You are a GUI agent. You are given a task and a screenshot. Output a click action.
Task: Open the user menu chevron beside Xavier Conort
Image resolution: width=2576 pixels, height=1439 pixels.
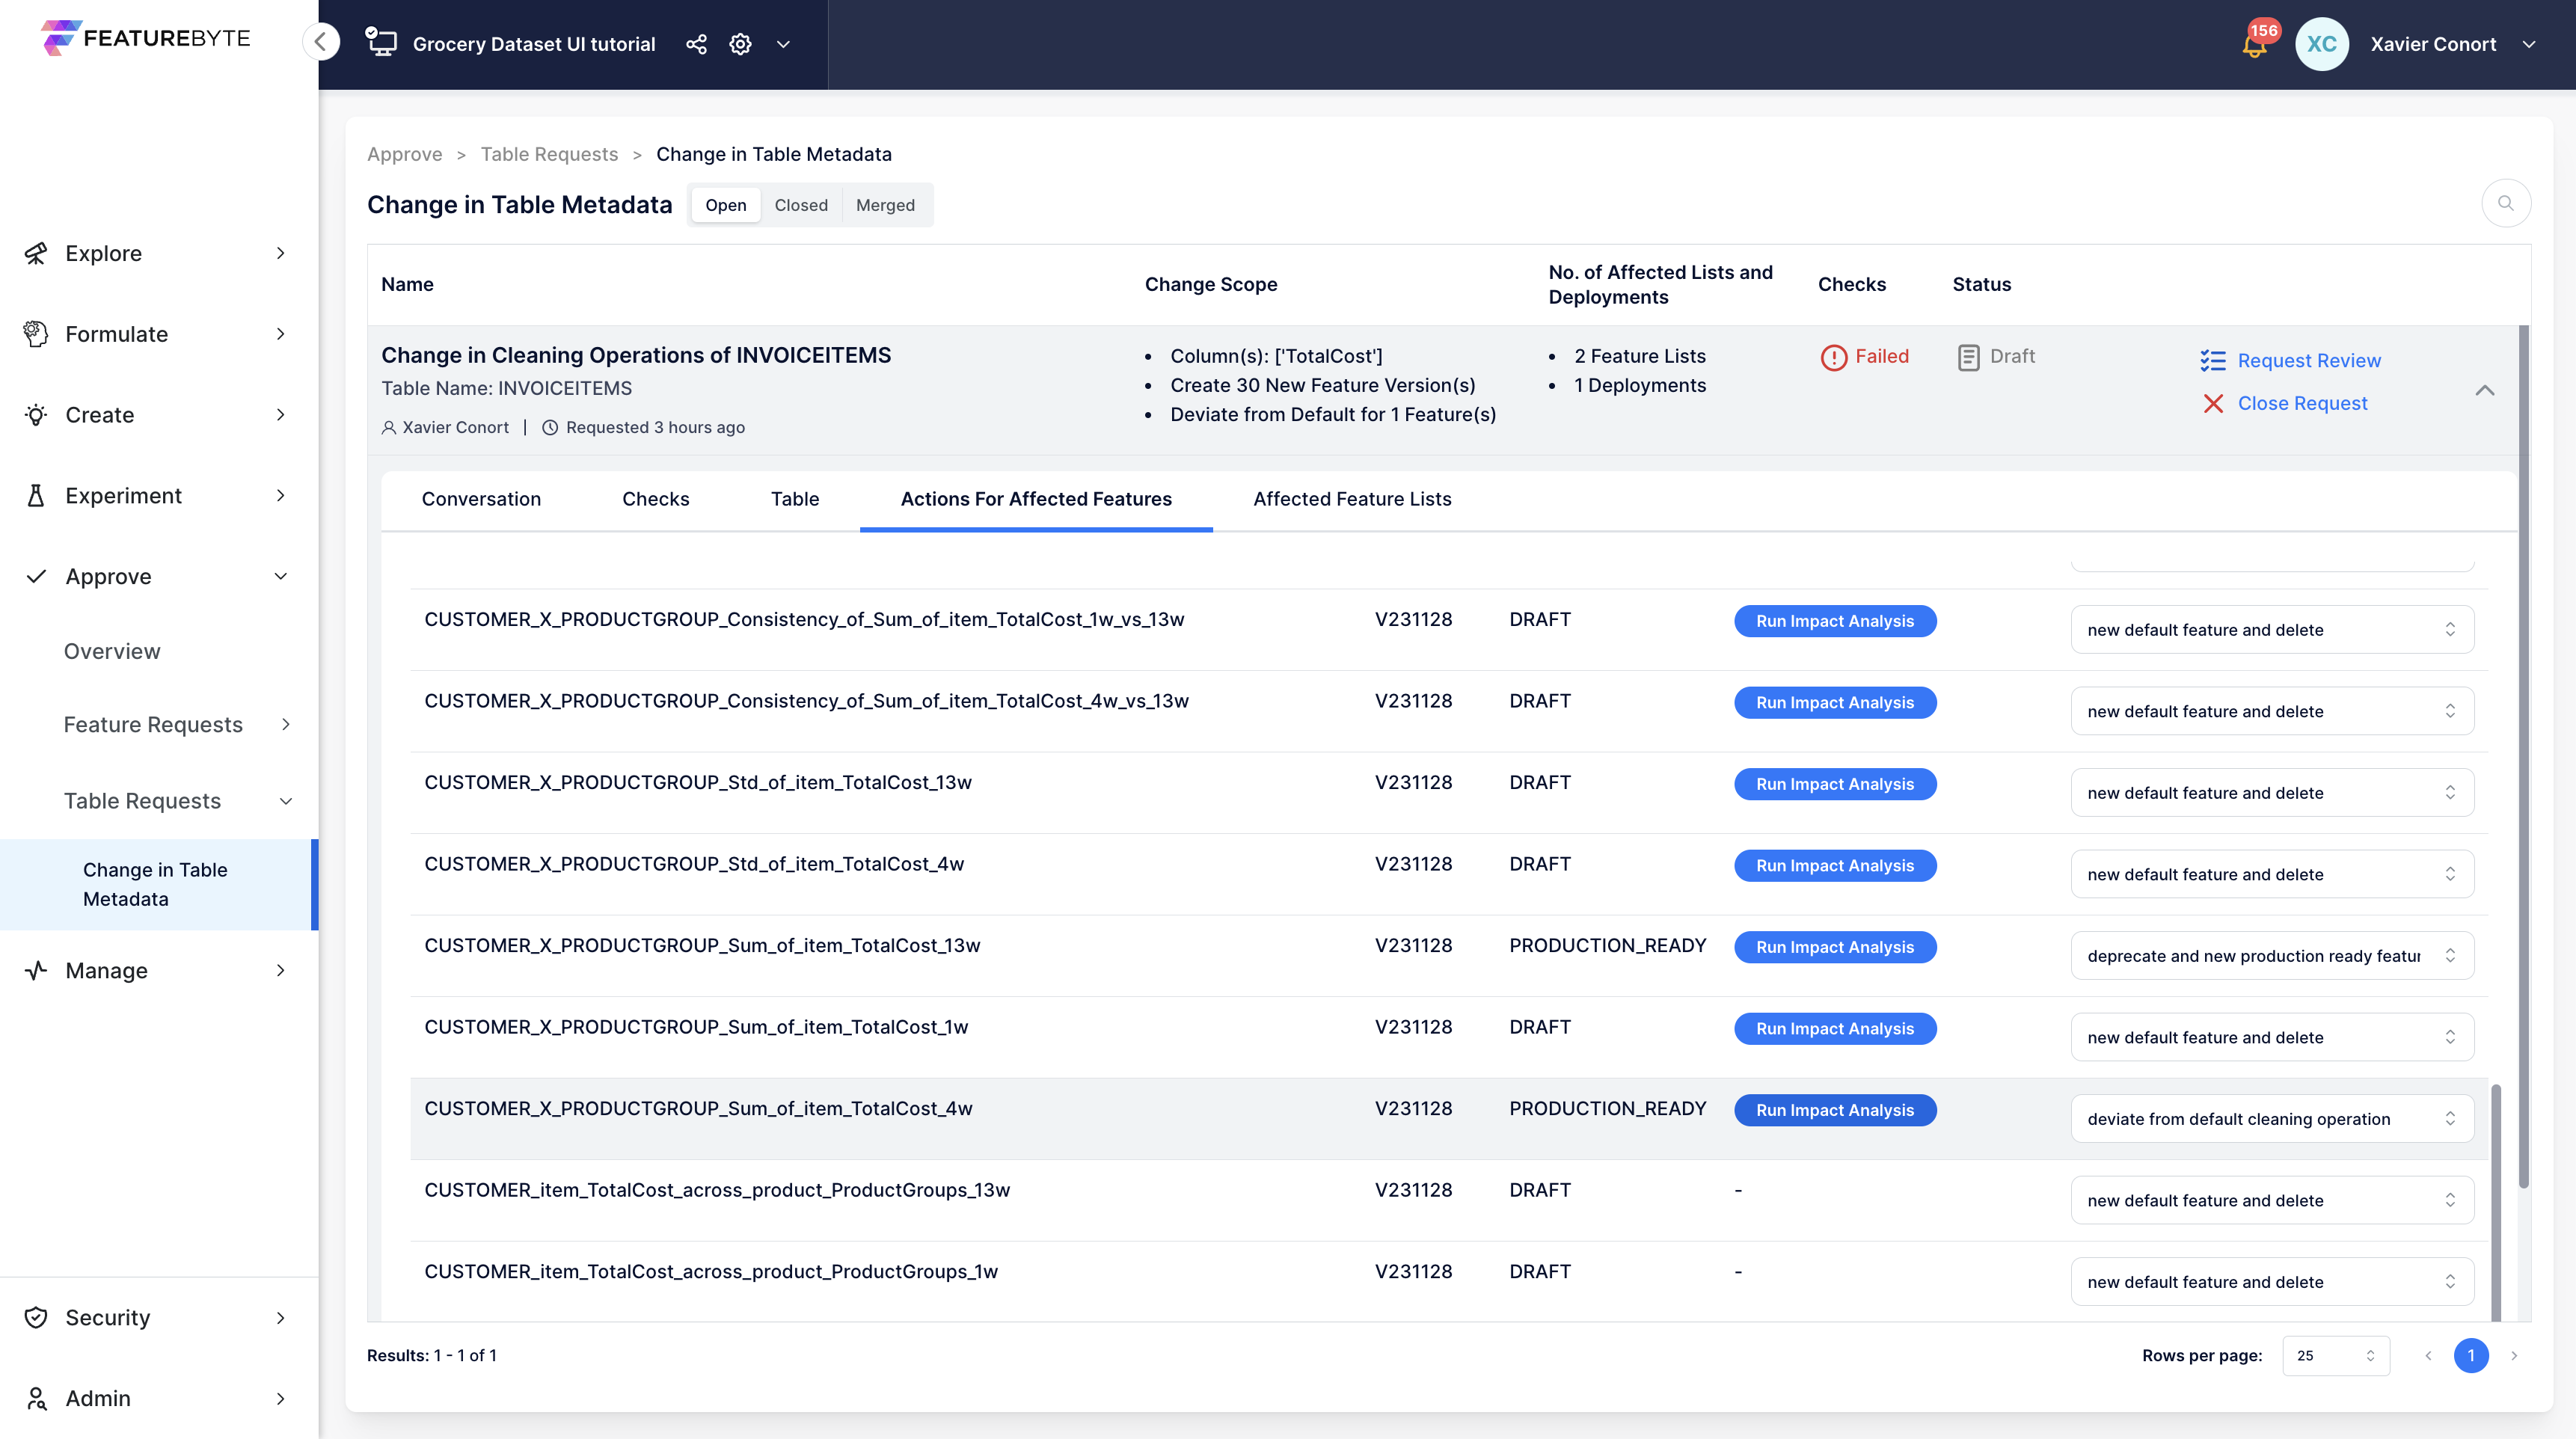coord(2529,44)
